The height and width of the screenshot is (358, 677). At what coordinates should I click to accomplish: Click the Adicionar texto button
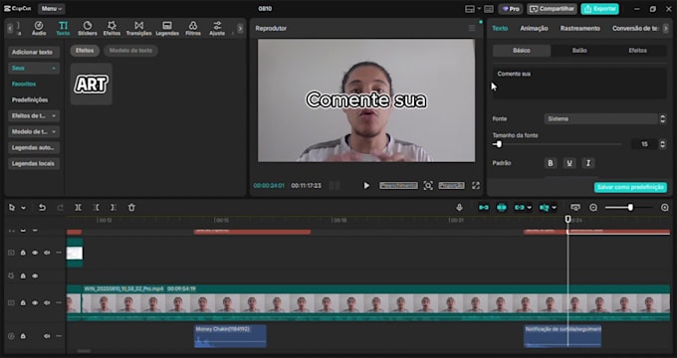point(33,52)
